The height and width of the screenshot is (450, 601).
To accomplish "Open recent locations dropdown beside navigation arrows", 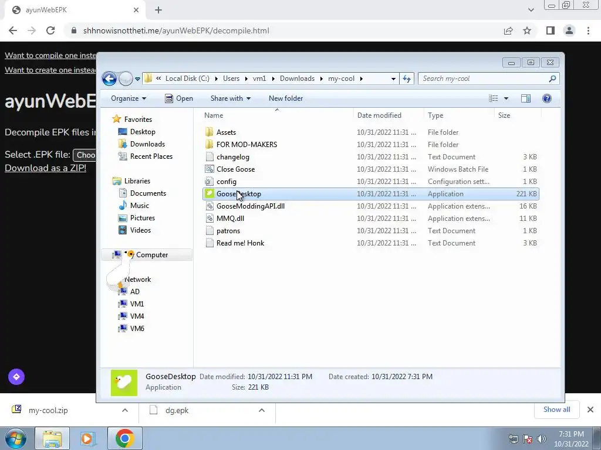I will (x=137, y=79).
